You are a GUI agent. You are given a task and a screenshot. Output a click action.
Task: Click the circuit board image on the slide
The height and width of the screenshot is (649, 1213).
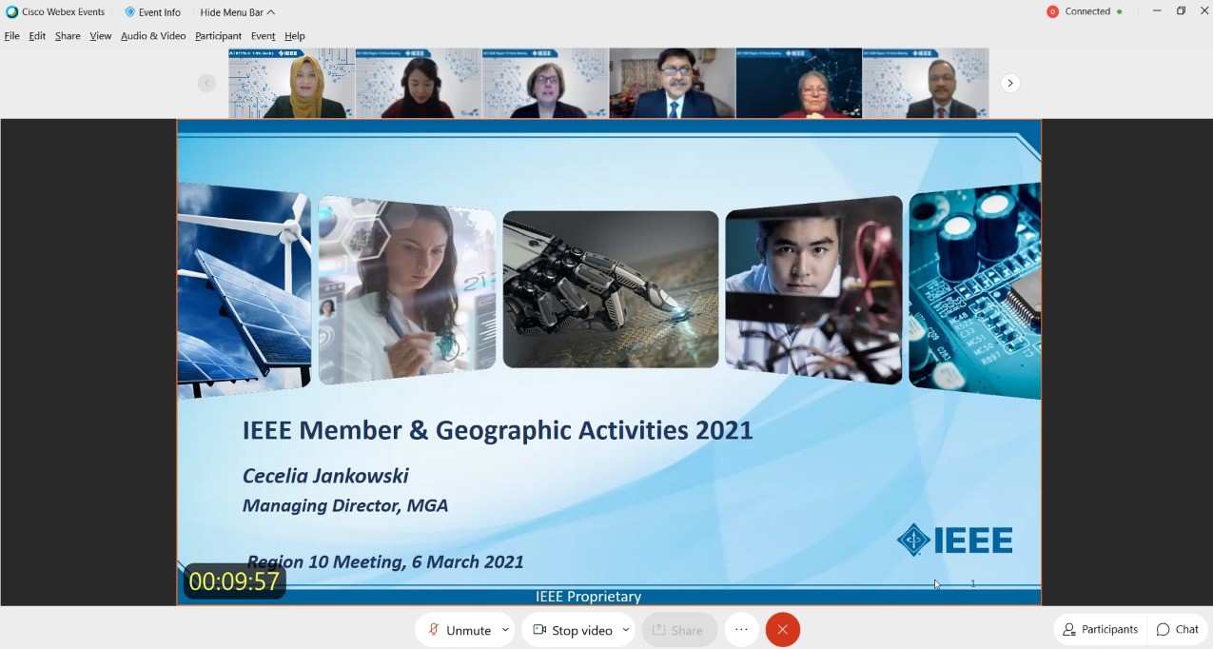[975, 290]
